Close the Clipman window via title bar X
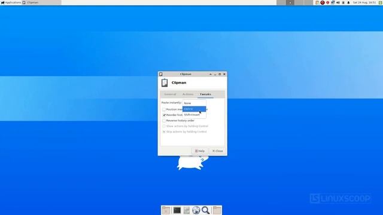This screenshot has width=383, height=215. point(224,74)
